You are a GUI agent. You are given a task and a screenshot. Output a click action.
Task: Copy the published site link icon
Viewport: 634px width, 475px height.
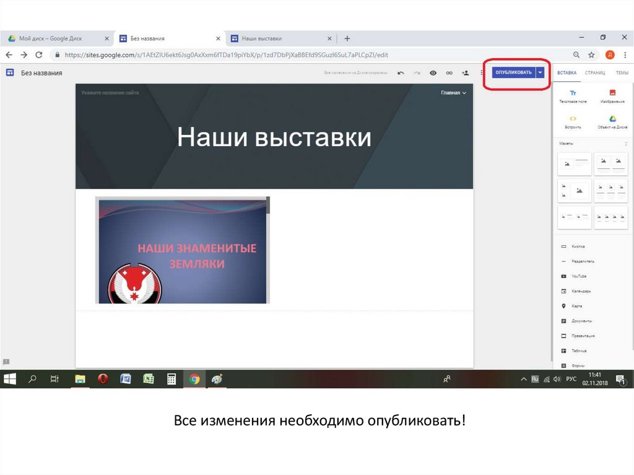(x=449, y=73)
